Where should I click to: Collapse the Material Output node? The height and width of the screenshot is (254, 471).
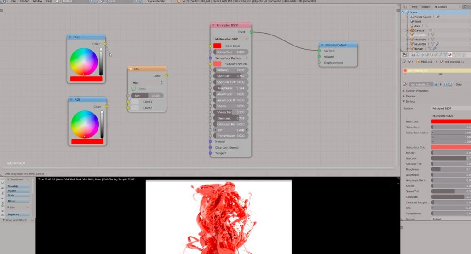322,45
